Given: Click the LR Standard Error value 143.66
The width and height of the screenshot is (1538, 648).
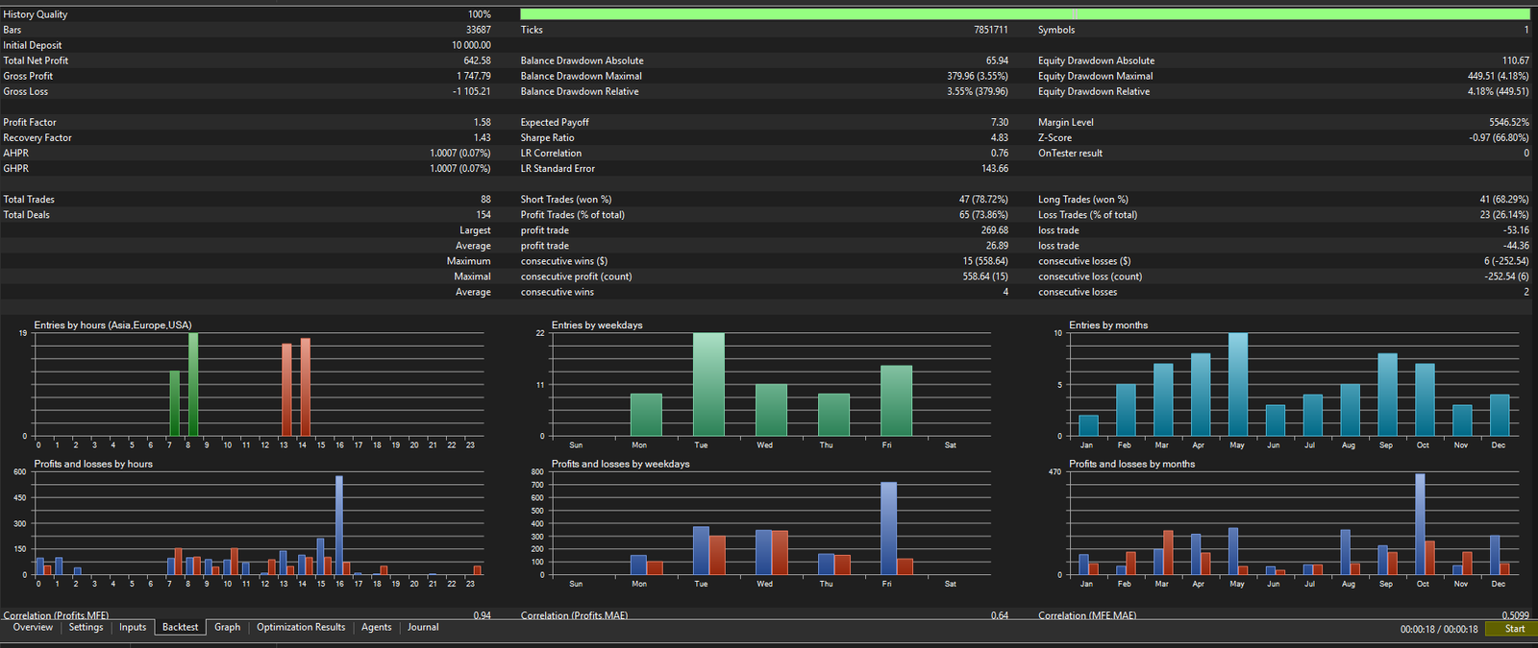Looking at the screenshot, I should 995,168.
